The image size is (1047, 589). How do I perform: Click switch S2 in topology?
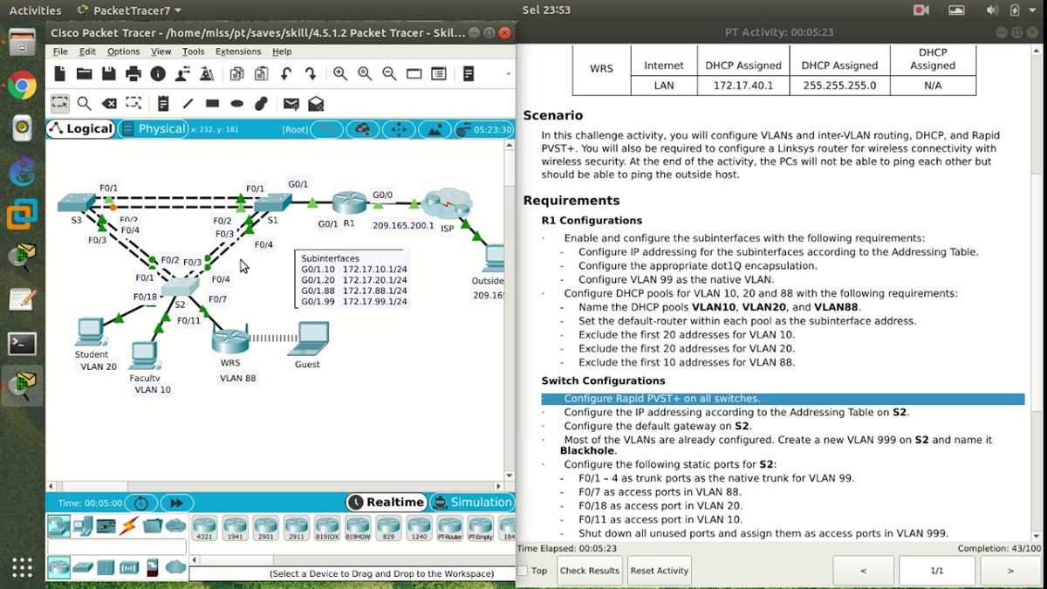coord(180,285)
